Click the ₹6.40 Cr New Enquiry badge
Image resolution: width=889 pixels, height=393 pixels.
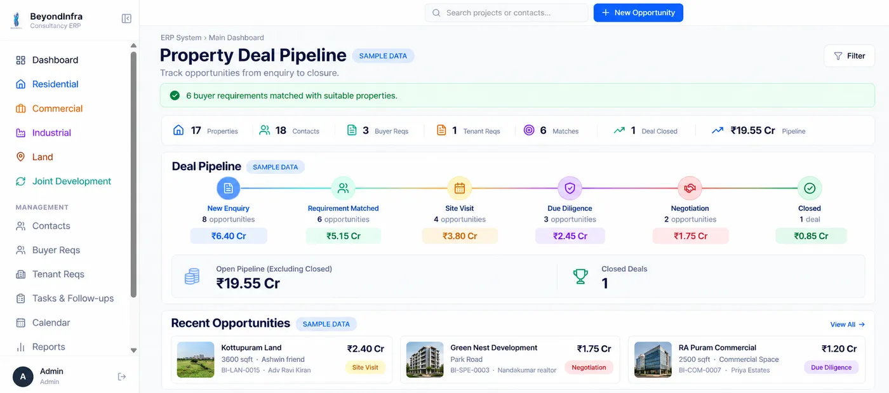point(229,236)
